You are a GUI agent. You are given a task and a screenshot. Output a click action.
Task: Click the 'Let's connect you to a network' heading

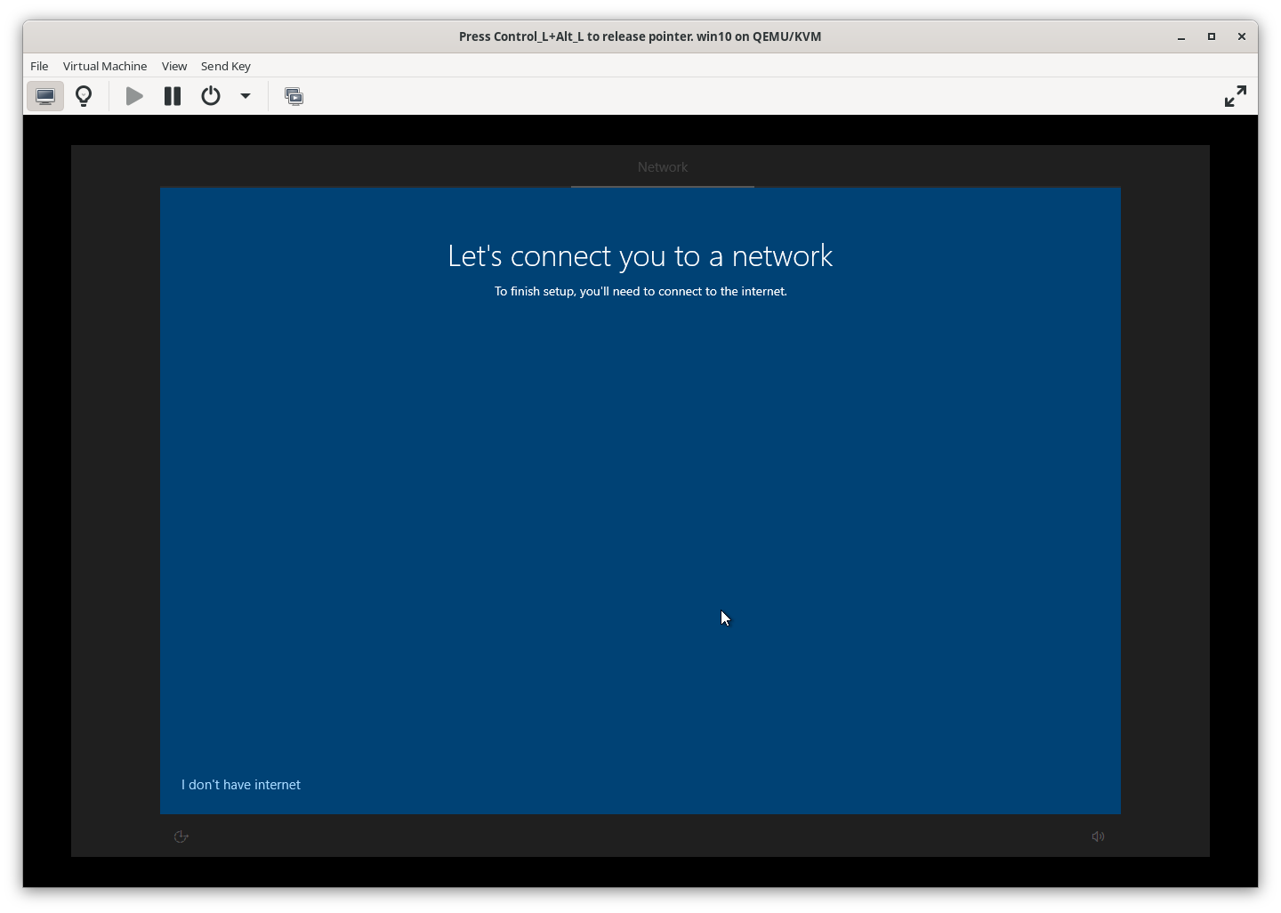click(x=640, y=256)
